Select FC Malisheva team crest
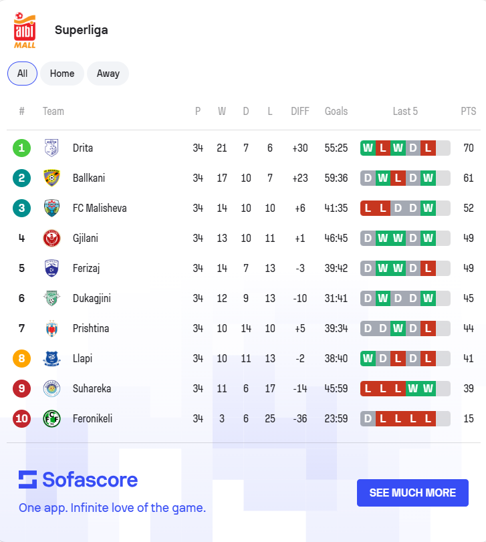 click(x=51, y=208)
